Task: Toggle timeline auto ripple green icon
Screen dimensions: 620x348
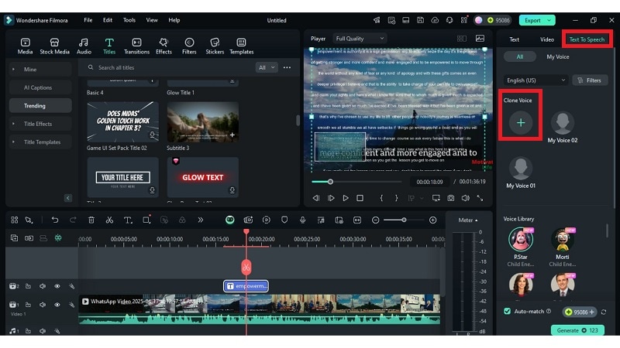Action: [x=57, y=238]
